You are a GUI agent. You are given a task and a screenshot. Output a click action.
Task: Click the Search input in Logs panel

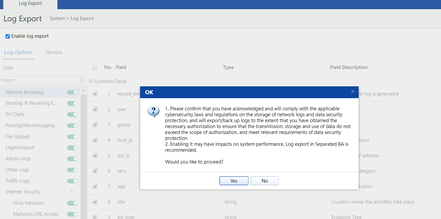39,80
